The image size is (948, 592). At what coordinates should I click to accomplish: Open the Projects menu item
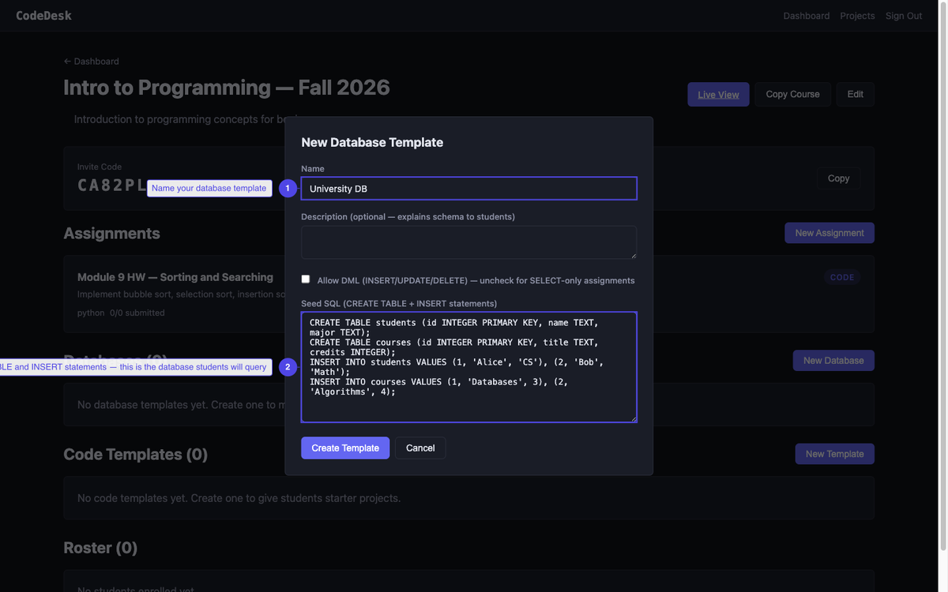tap(857, 15)
